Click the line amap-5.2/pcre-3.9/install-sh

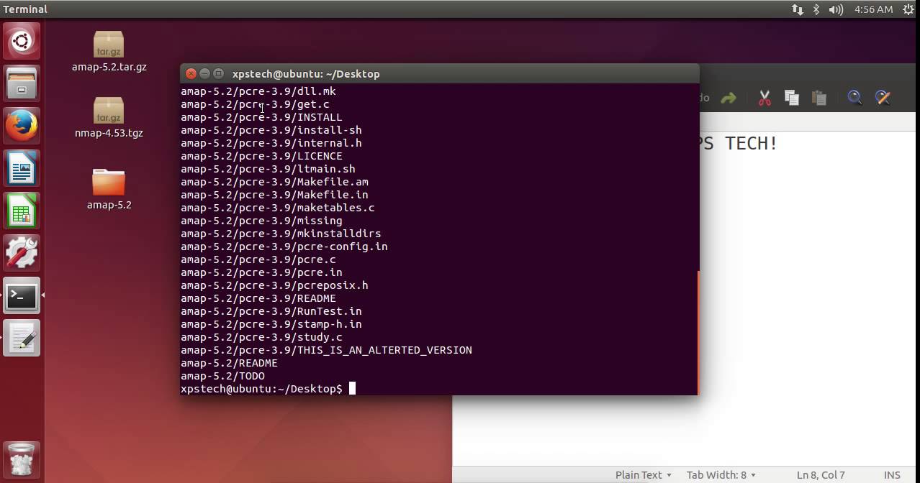271,130
